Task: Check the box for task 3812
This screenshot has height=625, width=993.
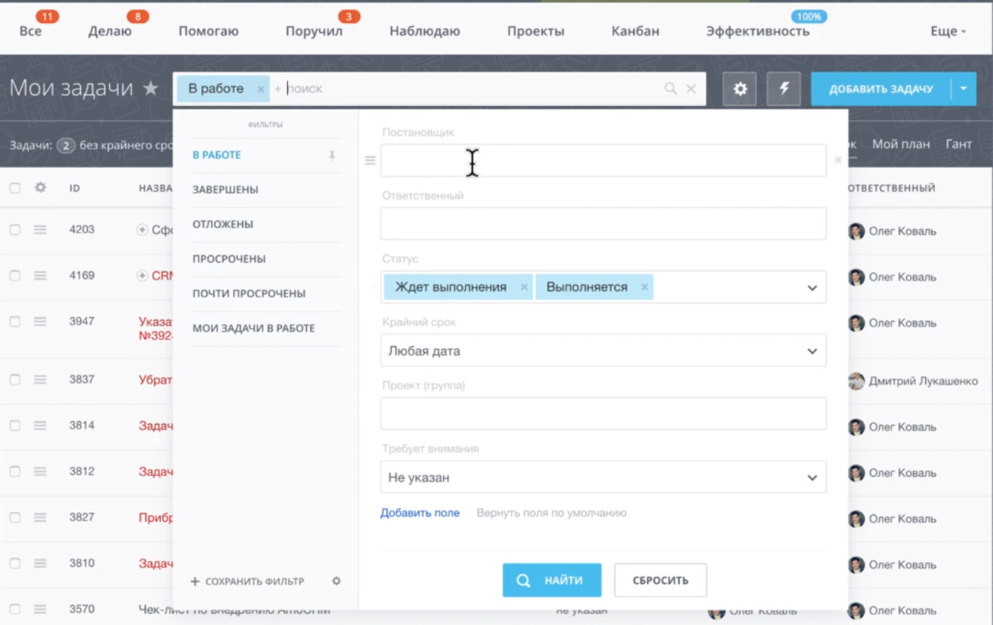Action: coord(15,472)
